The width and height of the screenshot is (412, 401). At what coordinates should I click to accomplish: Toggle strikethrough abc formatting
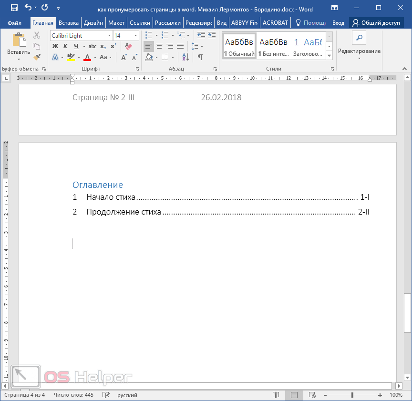[x=92, y=47]
